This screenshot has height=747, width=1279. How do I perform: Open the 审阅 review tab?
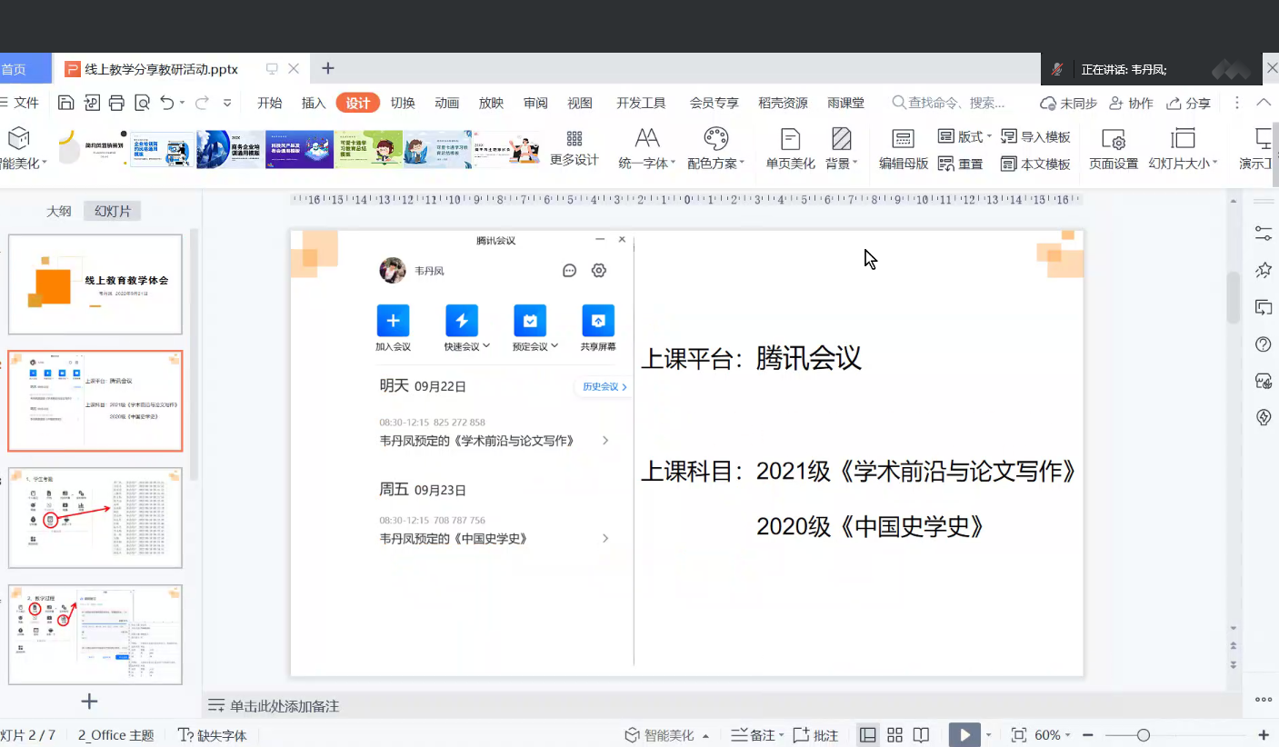point(535,103)
